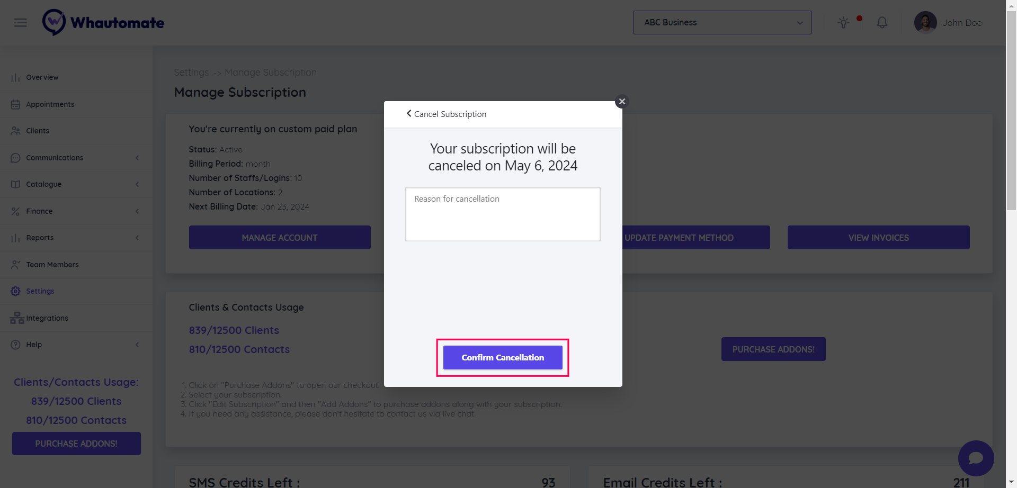Click View Invoices button
The width and height of the screenshot is (1017, 488).
(x=878, y=238)
